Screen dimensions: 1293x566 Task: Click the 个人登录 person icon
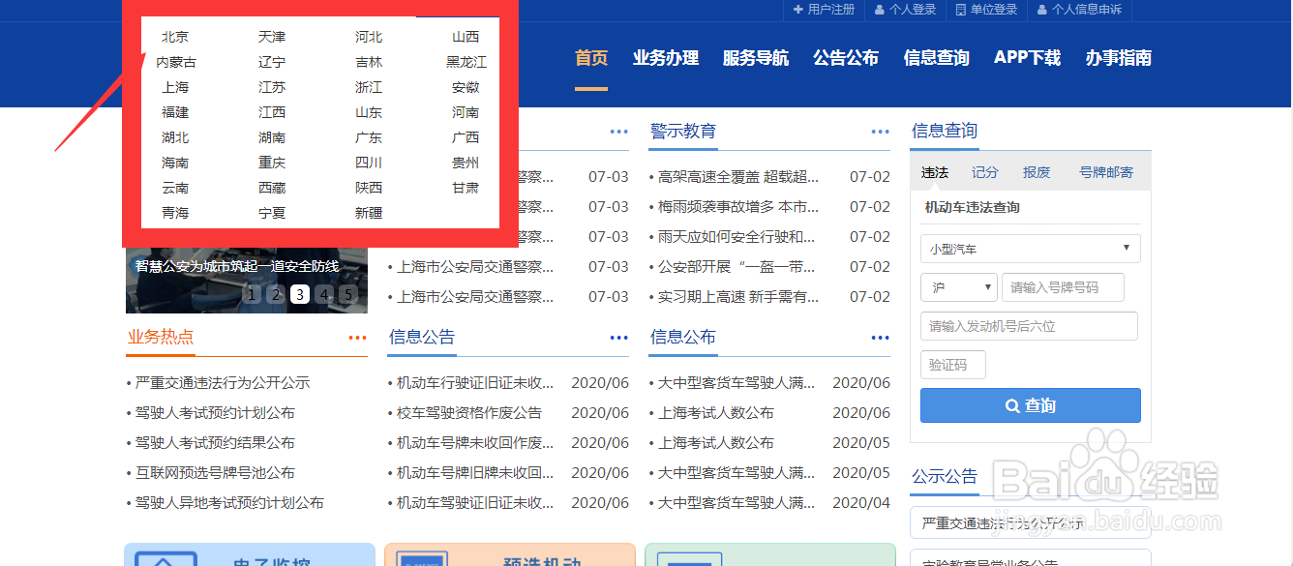point(880,11)
